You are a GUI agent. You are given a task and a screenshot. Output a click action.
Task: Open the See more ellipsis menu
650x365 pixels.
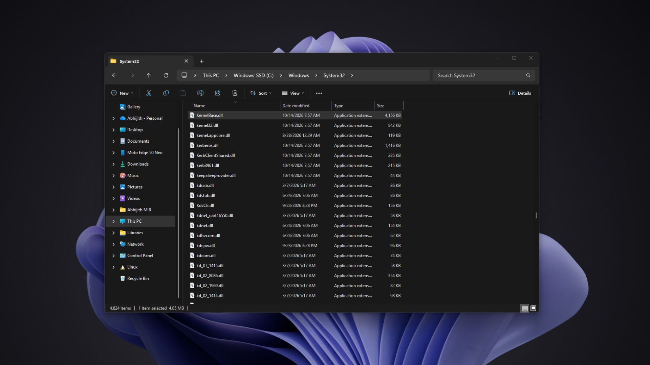click(x=319, y=93)
